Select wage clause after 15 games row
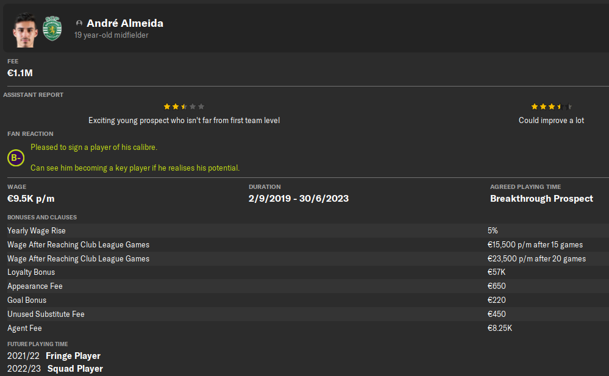Viewport: 609px width, 376px height. [305, 245]
